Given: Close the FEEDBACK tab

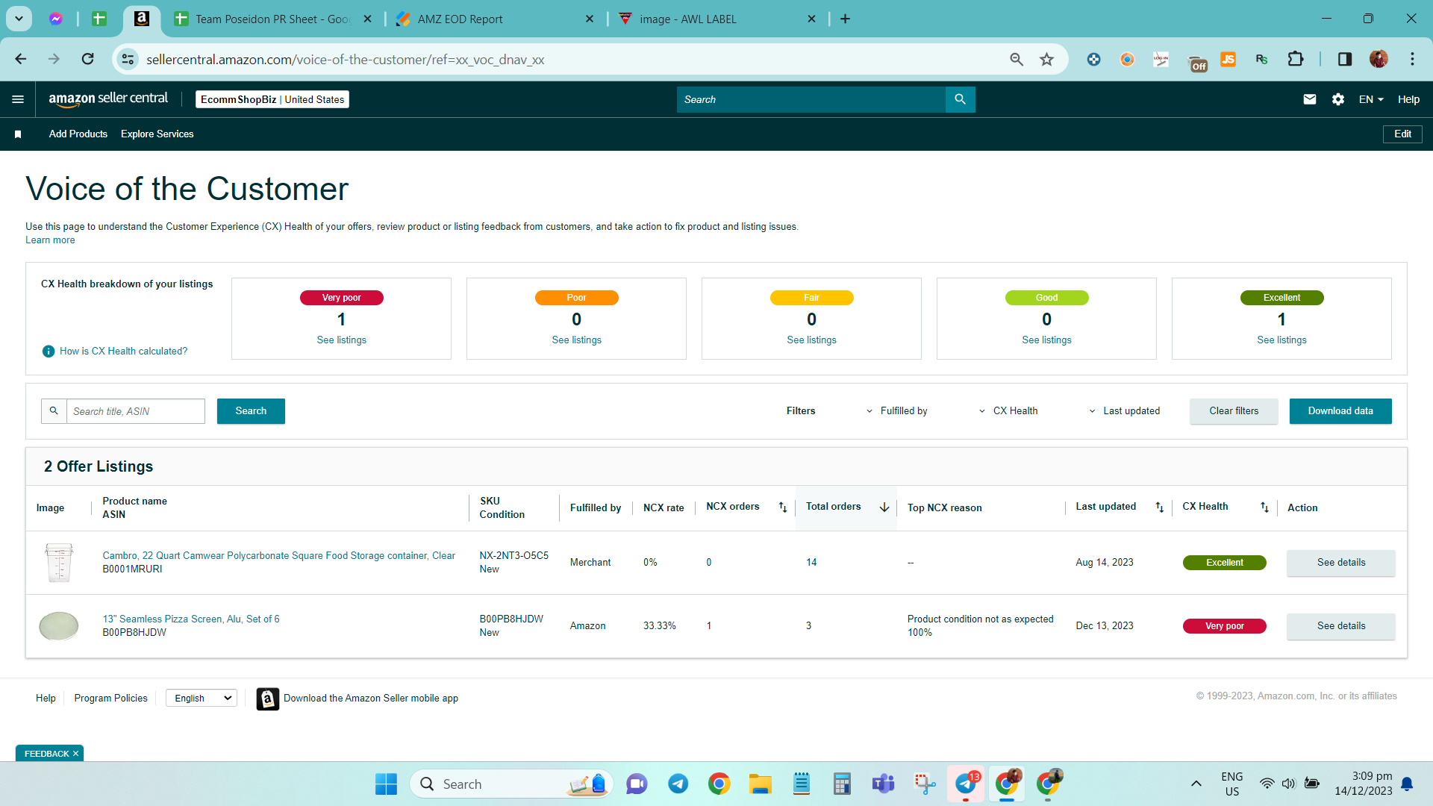Looking at the screenshot, I should point(75,754).
